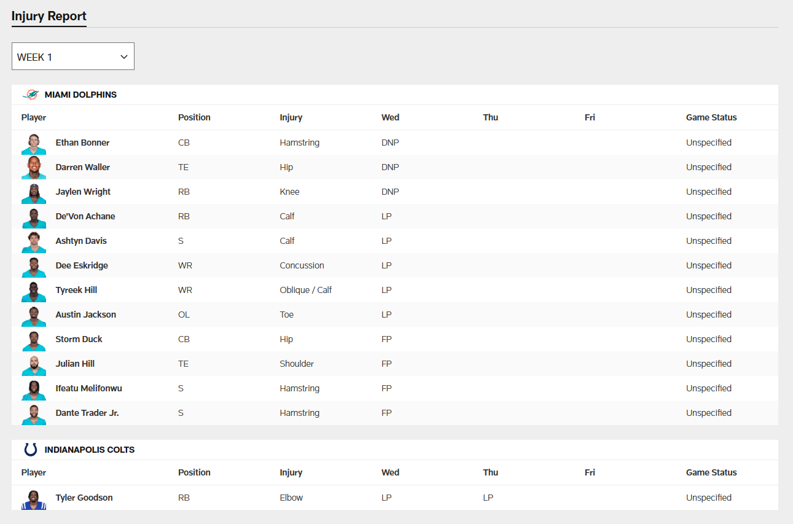
Task: Open Ifeatu Melifonwu's player profile
Action: point(88,388)
